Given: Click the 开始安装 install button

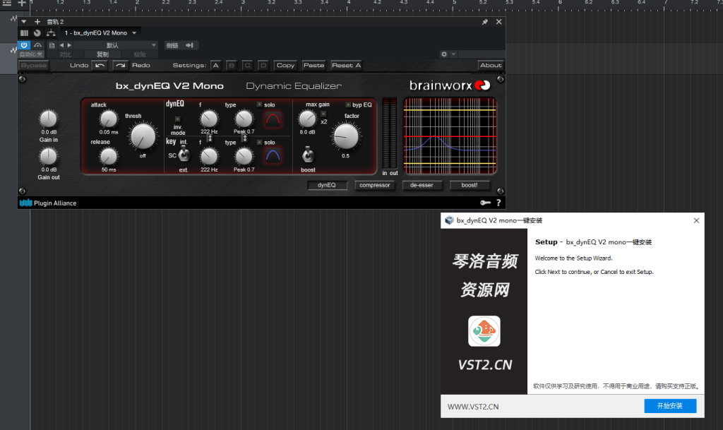Looking at the screenshot, I should click(x=669, y=406).
